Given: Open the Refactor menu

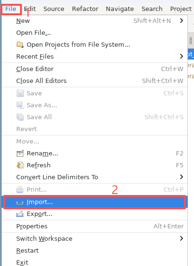Looking at the screenshot, I should [x=85, y=9].
